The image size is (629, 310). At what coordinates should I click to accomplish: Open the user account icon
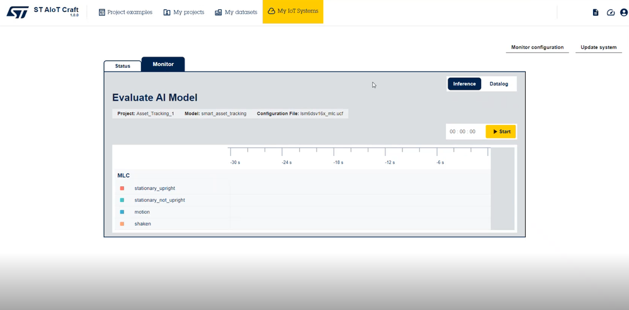623,13
